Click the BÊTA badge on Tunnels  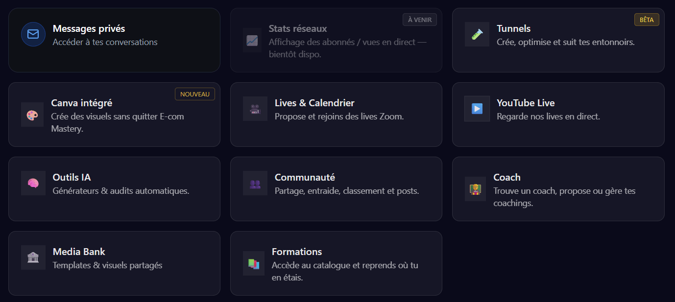pos(647,20)
